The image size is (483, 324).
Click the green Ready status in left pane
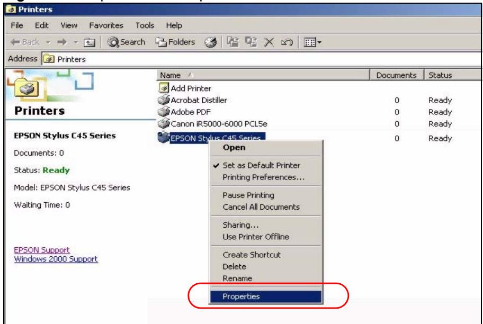click(56, 170)
